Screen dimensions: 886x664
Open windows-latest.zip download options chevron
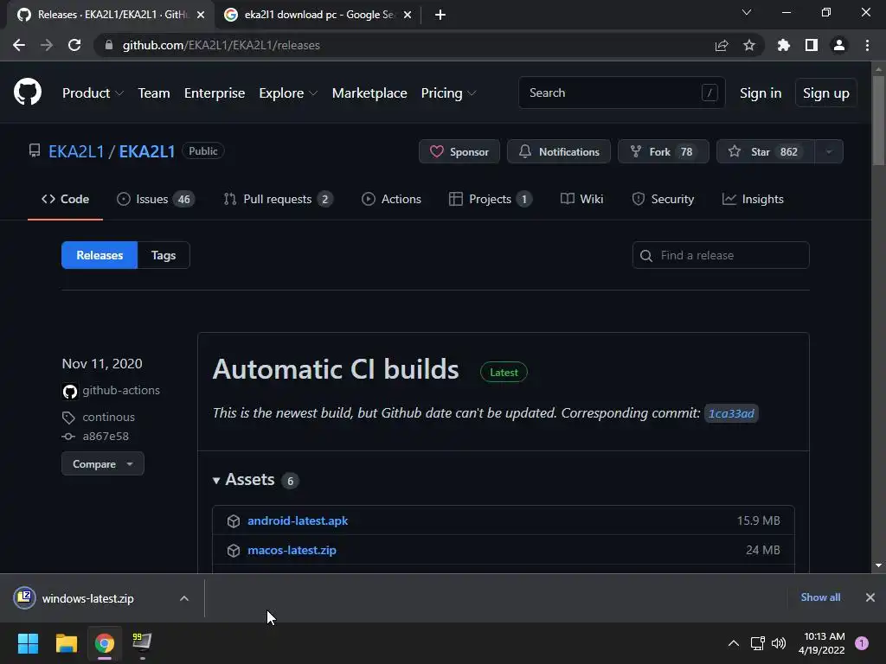(183, 598)
